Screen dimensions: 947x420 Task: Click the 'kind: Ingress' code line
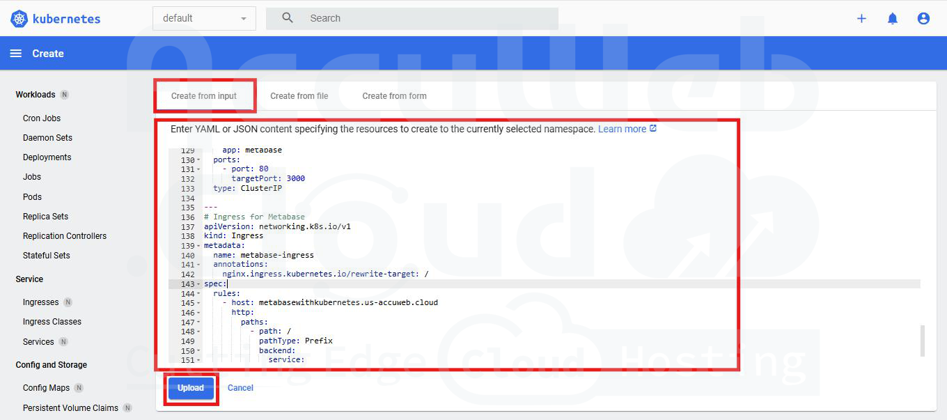(234, 236)
